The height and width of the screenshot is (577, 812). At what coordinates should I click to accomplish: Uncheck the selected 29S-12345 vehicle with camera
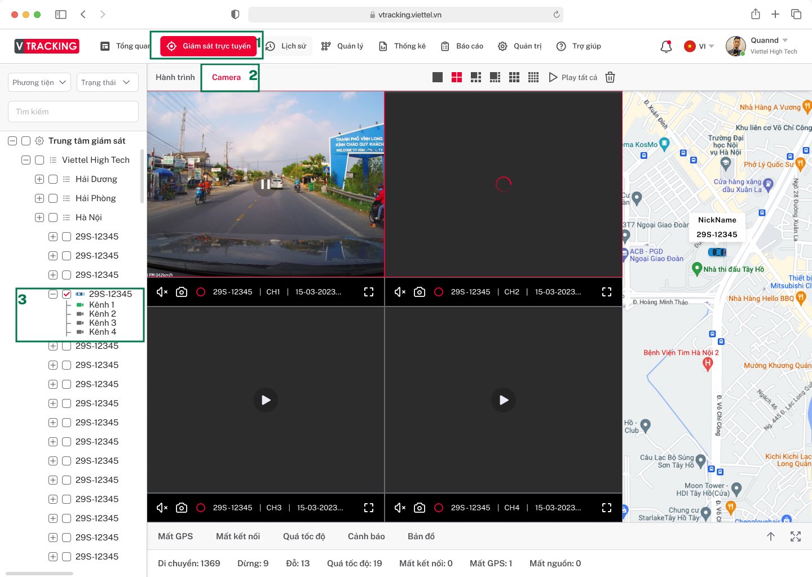click(x=67, y=294)
